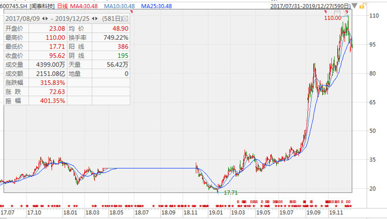Screen dimensions: 387x219
Task: Click the 600745.SH stock code
Action: 13,6
